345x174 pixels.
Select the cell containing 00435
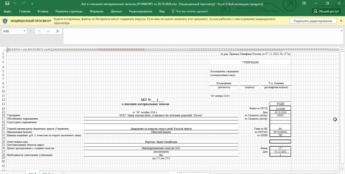point(280,115)
